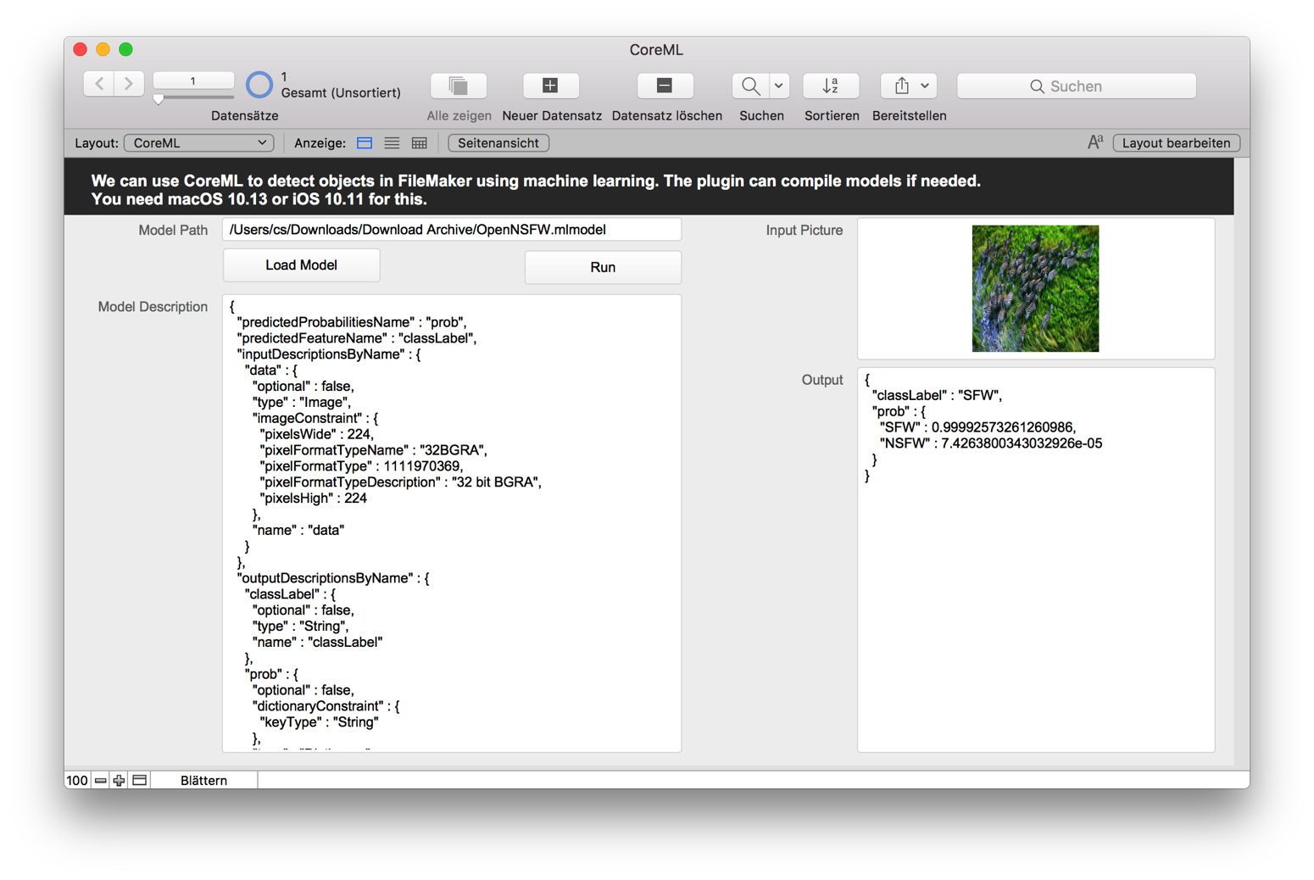This screenshot has width=1314, height=880.
Task: Click the Suchen magnifier icon
Action: point(750,86)
